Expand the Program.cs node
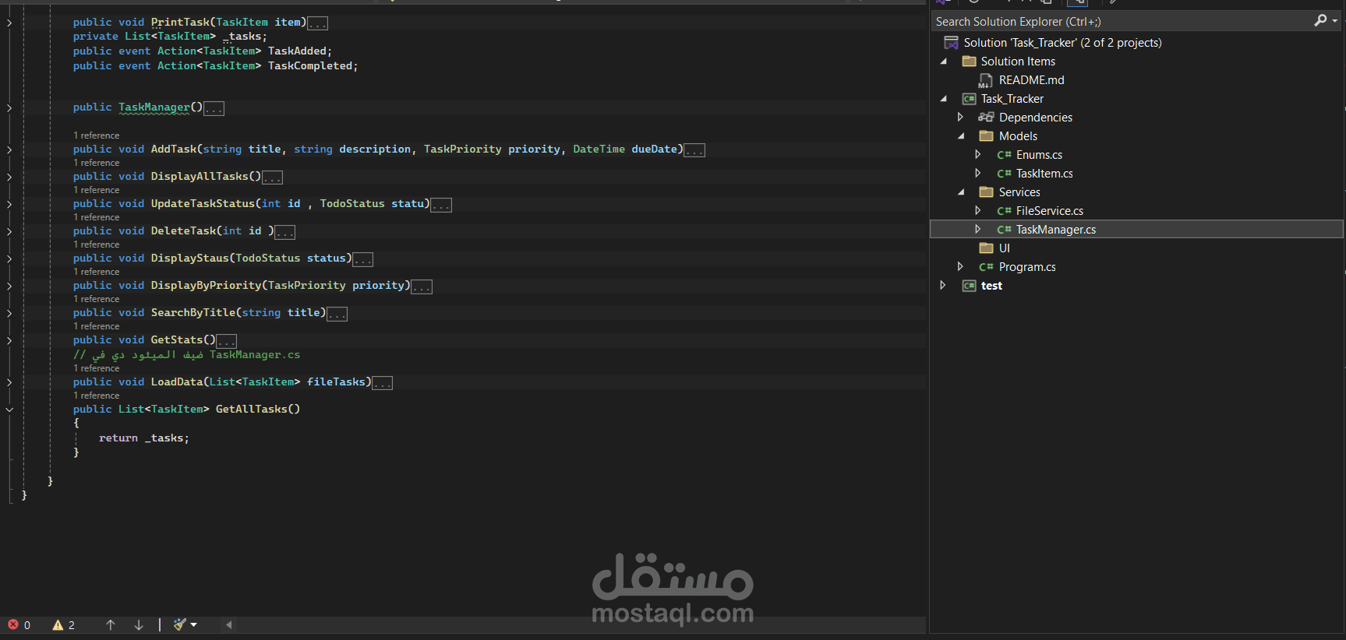 (960, 266)
